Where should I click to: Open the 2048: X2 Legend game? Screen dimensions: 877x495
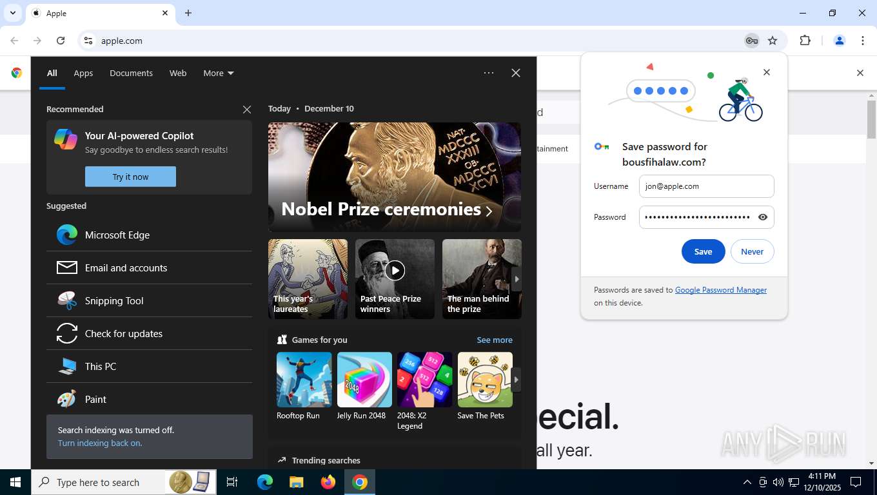(424, 391)
